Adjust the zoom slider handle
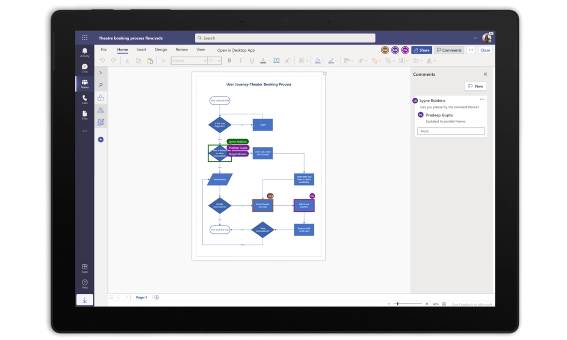Viewport: 567px width, 340px height. pyautogui.click(x=398, y=304)
